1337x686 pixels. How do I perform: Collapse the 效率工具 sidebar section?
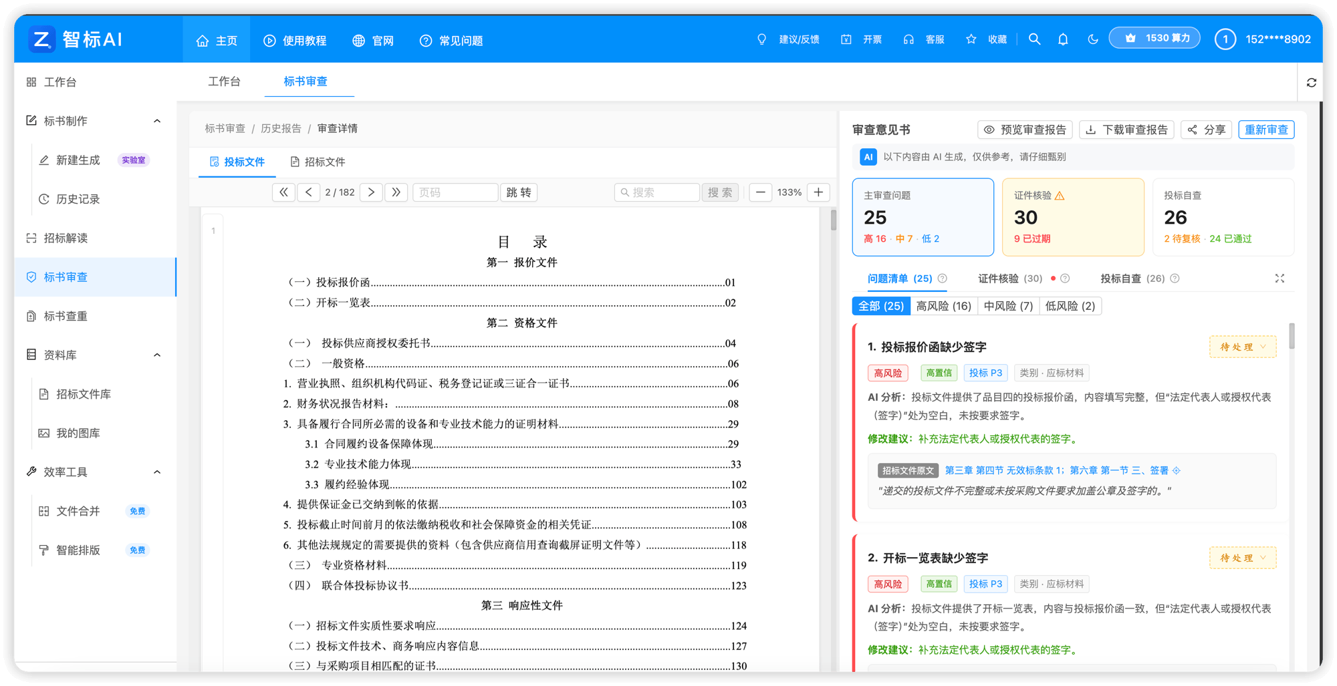click(157, 472)
